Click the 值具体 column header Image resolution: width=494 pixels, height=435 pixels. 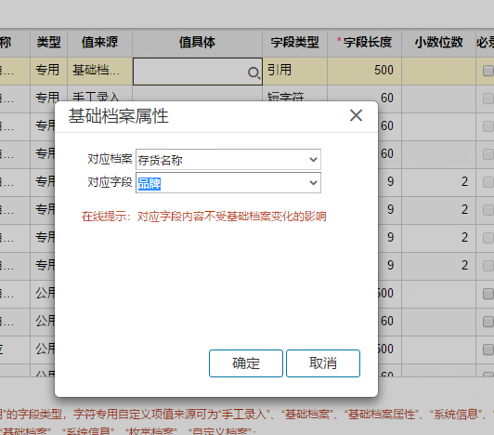pyautogui.click(x=197, y=42)
